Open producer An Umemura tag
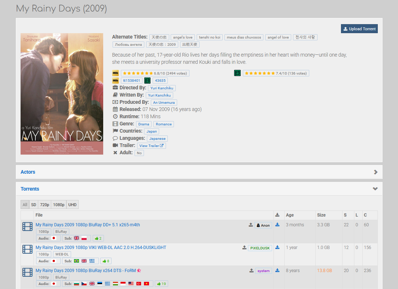The image size is (398, 289). coord(164,103)
